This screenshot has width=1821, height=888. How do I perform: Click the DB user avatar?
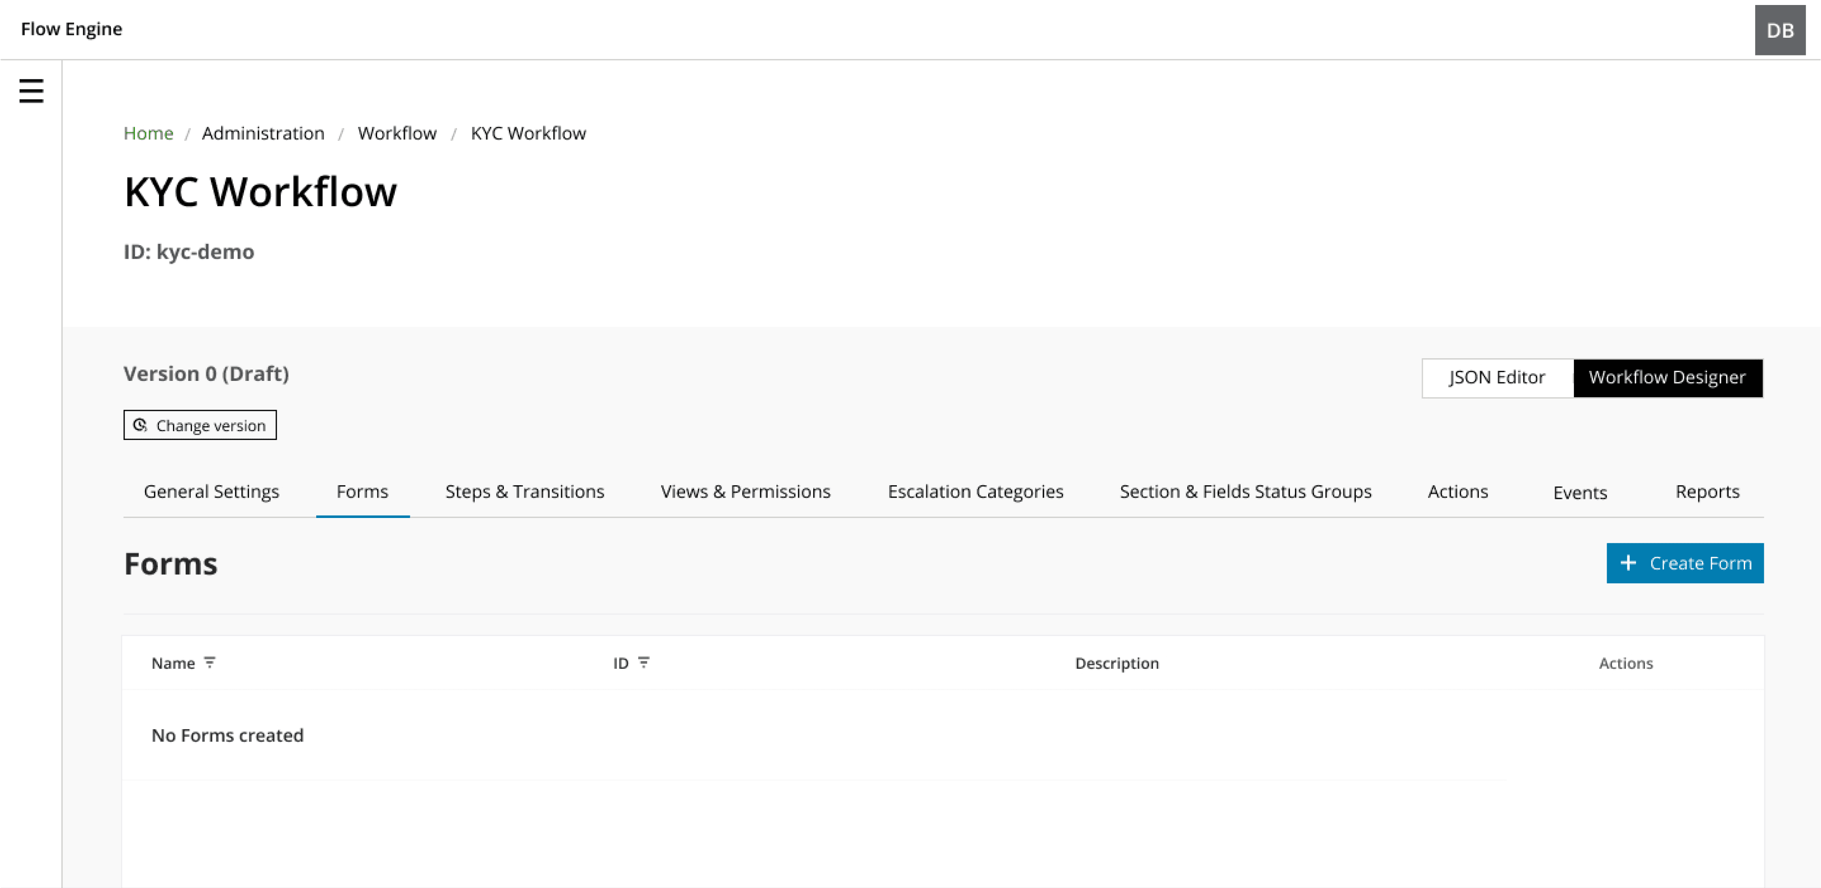click(1779, 30)
